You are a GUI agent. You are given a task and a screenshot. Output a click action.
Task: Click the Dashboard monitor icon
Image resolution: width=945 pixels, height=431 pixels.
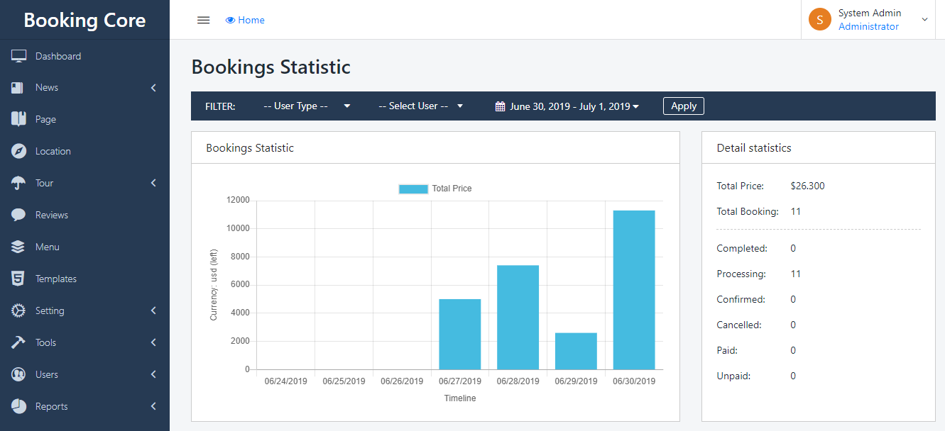(x=18, y=56)
